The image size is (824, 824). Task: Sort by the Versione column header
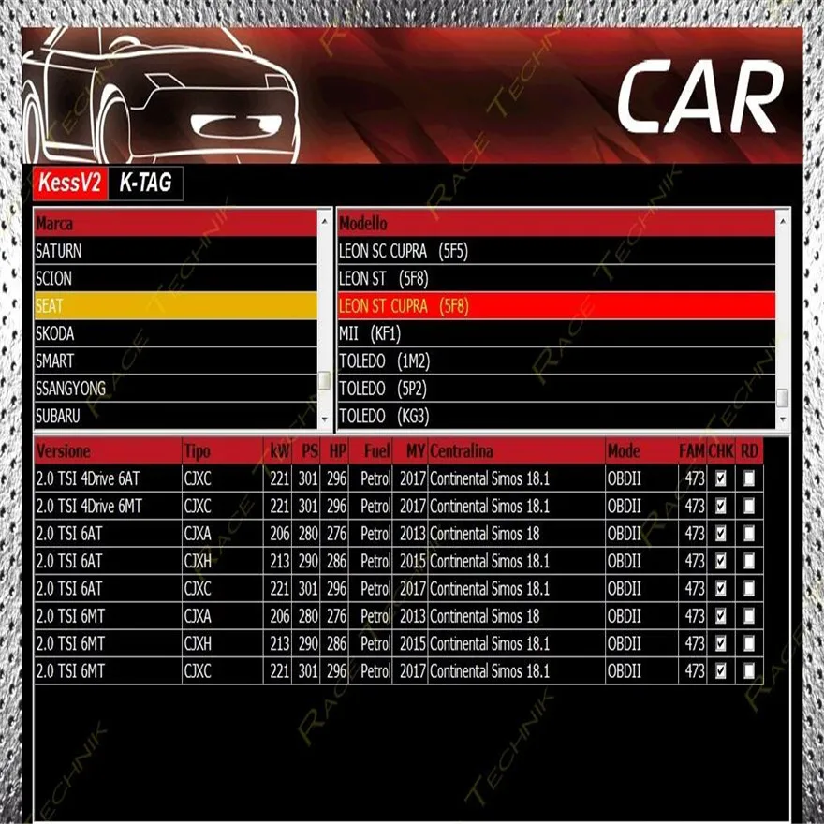[108, 451]
